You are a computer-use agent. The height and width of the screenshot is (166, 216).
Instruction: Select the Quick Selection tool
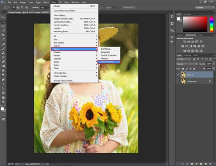point(3,30)
